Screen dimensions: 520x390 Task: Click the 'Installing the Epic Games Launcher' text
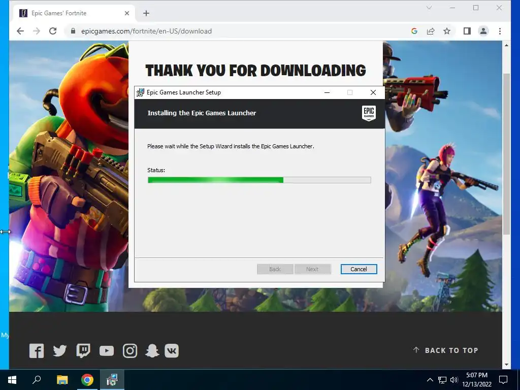click(x=202, y=113)
